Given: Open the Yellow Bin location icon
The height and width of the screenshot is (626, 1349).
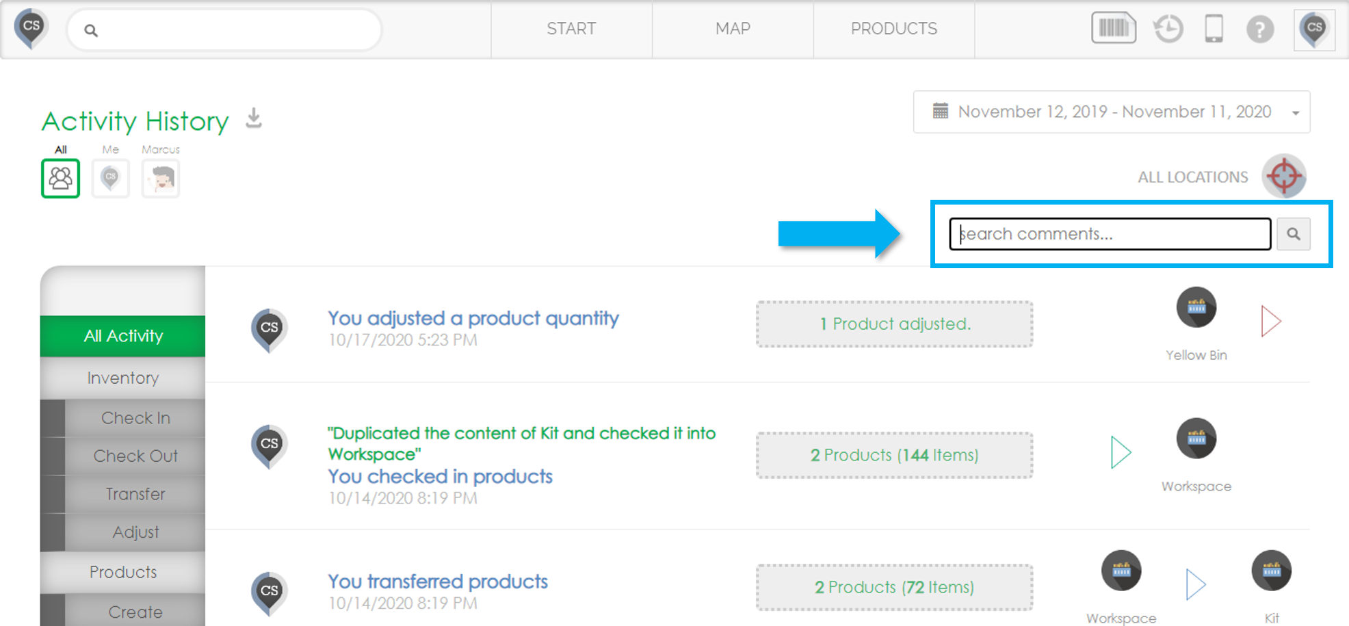Looking at the screenshot, I should (1196, 307).
